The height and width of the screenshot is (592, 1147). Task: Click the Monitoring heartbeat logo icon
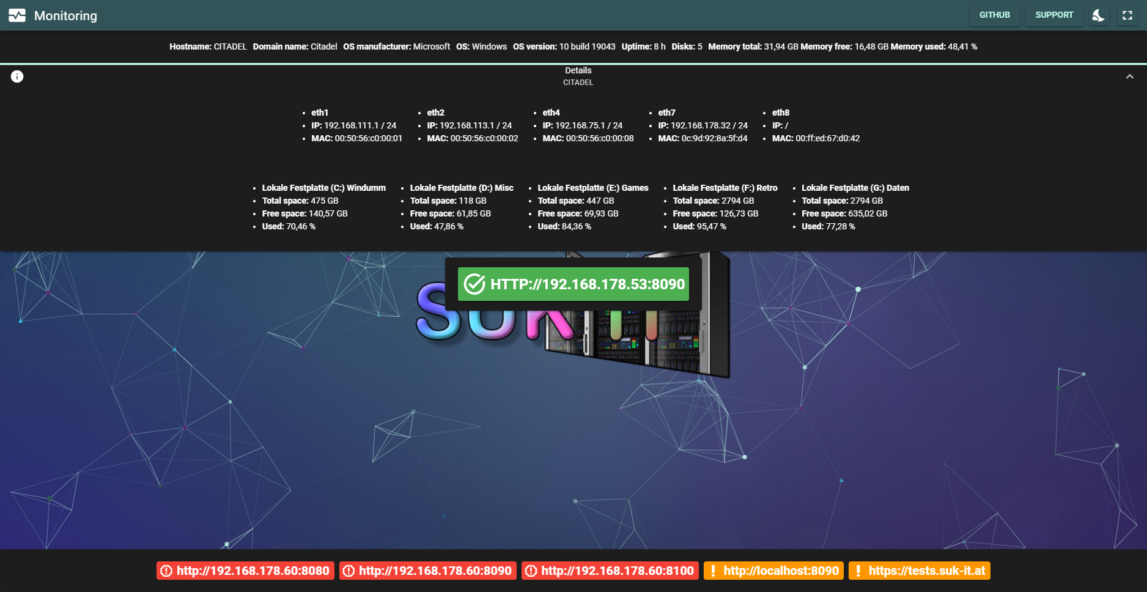pos(17,15)
